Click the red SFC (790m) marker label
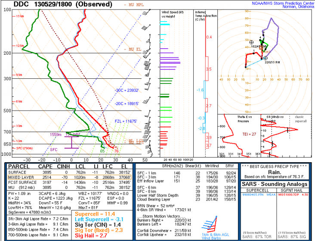The height and width of the screenshot is (241, 315). tap(23, 148)
